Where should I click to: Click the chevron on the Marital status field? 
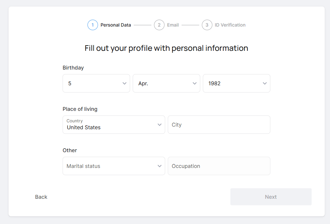[160, 166]
